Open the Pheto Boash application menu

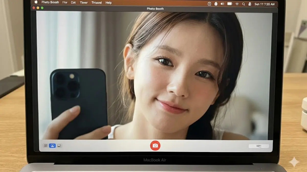[x=50, y=3]
